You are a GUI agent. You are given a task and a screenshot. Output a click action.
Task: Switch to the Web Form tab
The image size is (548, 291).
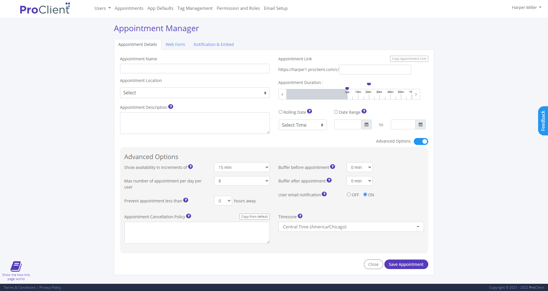click(175, 44)
